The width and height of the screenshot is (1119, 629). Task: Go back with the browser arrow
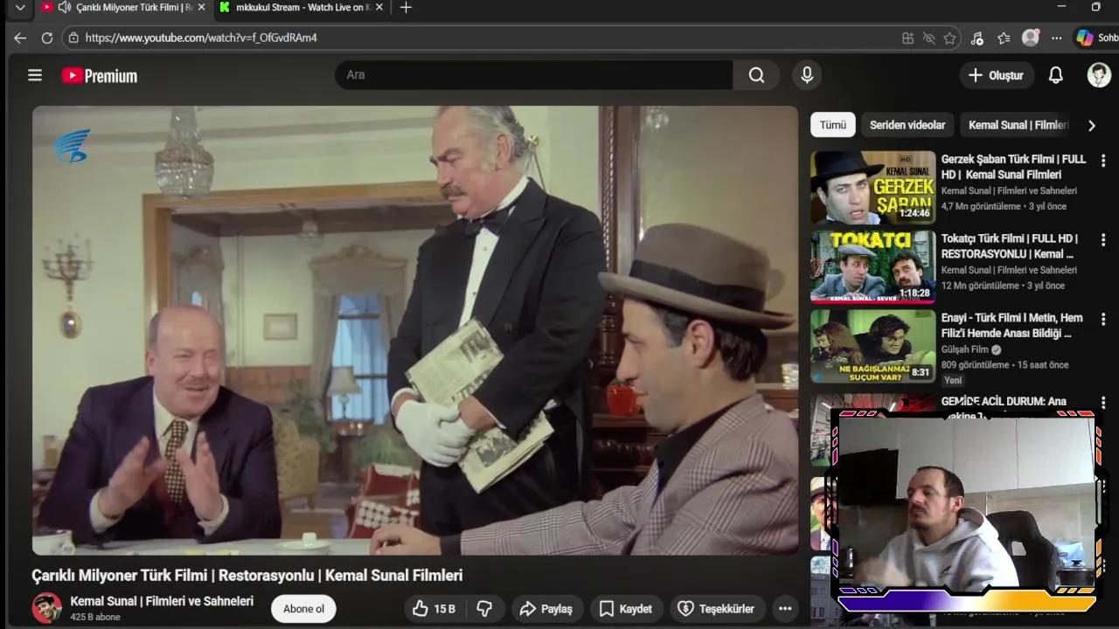(20, 38)
